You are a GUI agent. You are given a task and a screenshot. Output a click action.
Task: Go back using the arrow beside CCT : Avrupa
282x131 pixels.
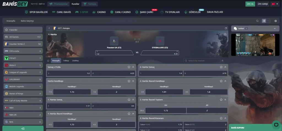pos(49,28)
